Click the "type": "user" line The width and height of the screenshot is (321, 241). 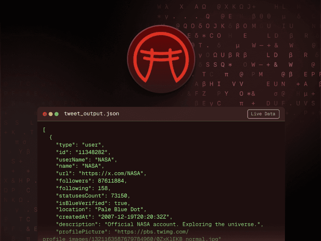click(x=80, y=145)
